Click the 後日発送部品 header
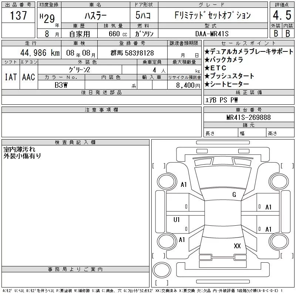Image resolution: width=296 pixels, height=296 pixels. click(101, 92)
